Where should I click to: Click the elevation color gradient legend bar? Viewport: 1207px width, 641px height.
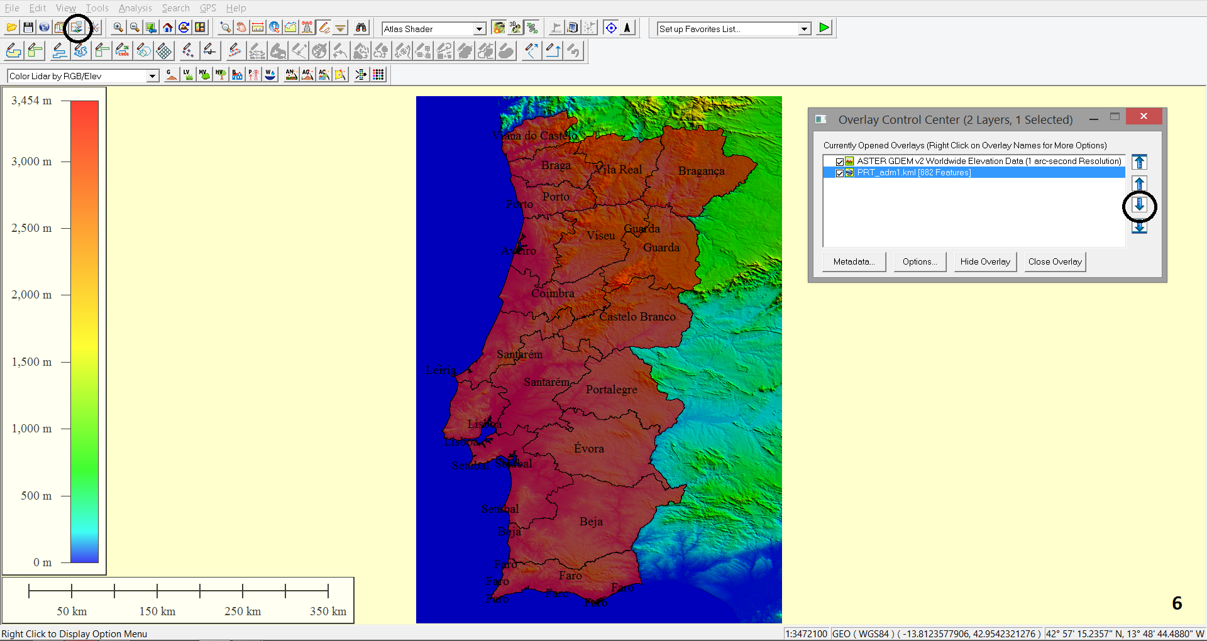tap(84, 331)
